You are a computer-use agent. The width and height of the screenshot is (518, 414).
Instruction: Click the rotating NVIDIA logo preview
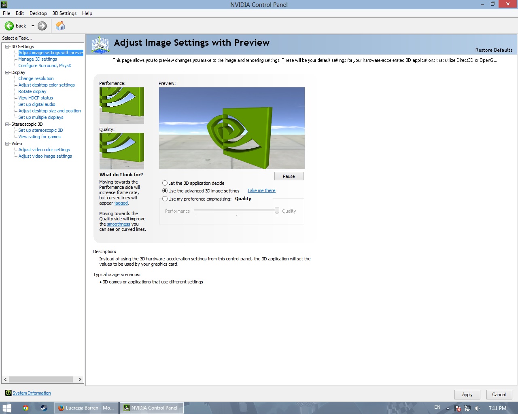[x=232, y=128]
